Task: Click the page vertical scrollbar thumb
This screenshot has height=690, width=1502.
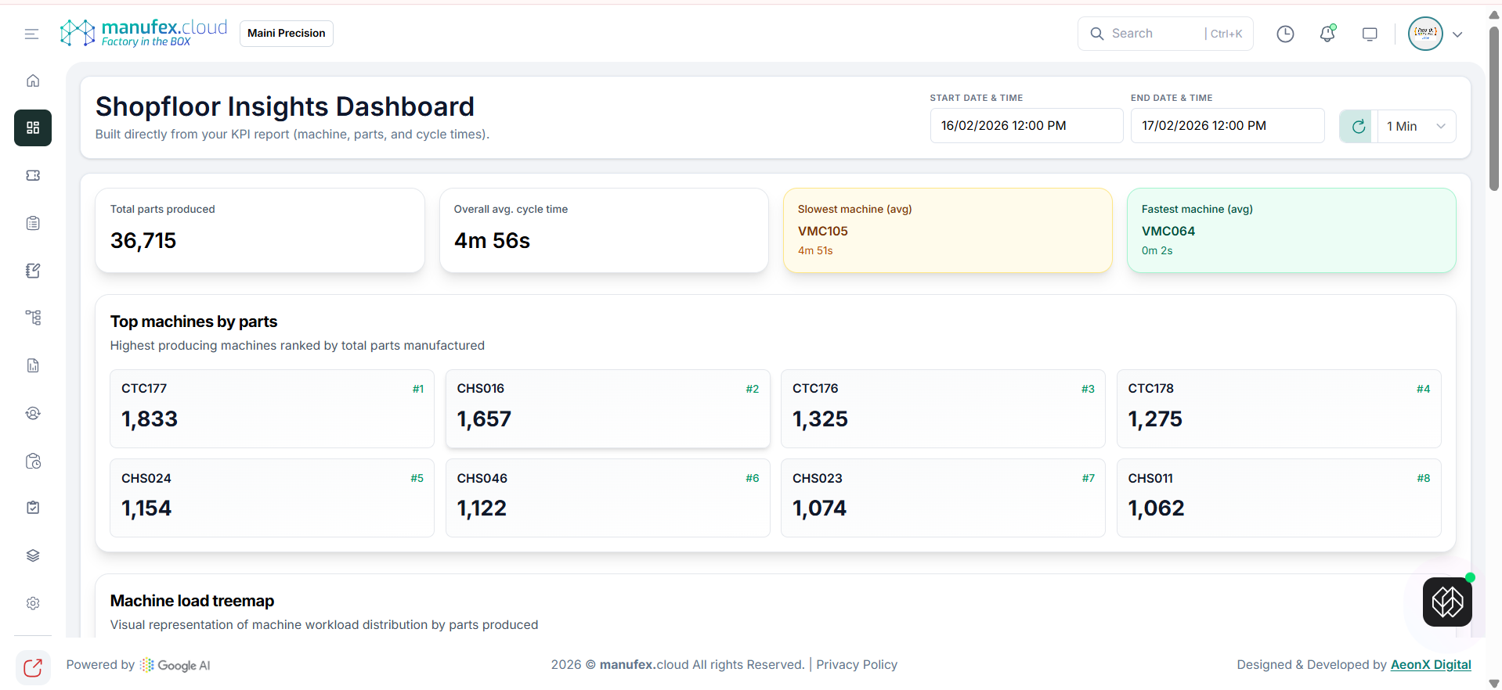Action: [x=1494, y=108]
